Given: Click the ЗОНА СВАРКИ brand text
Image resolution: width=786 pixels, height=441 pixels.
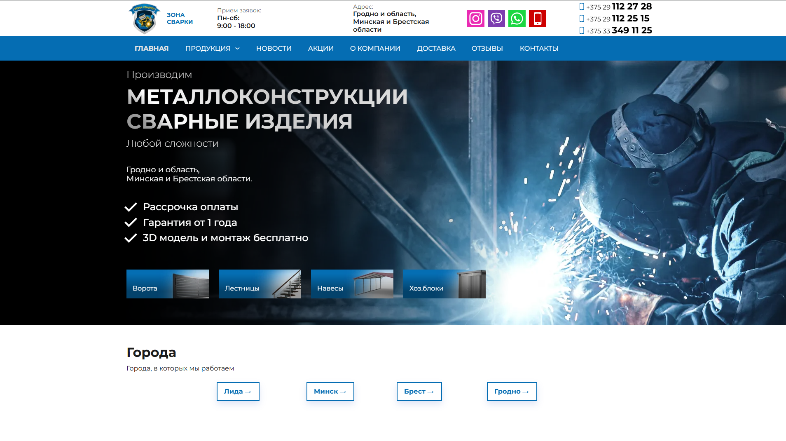Looking at the screenshot, I should [x=180, y=19].
